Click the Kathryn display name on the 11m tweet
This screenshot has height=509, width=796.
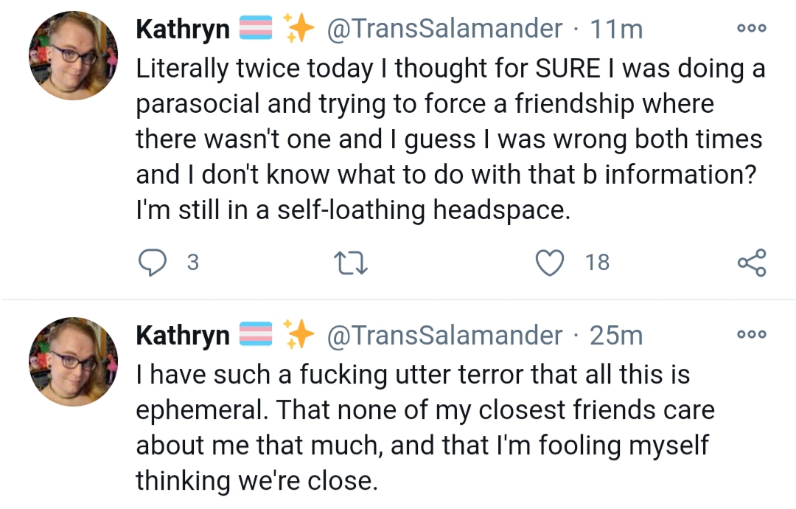(183, 30)
